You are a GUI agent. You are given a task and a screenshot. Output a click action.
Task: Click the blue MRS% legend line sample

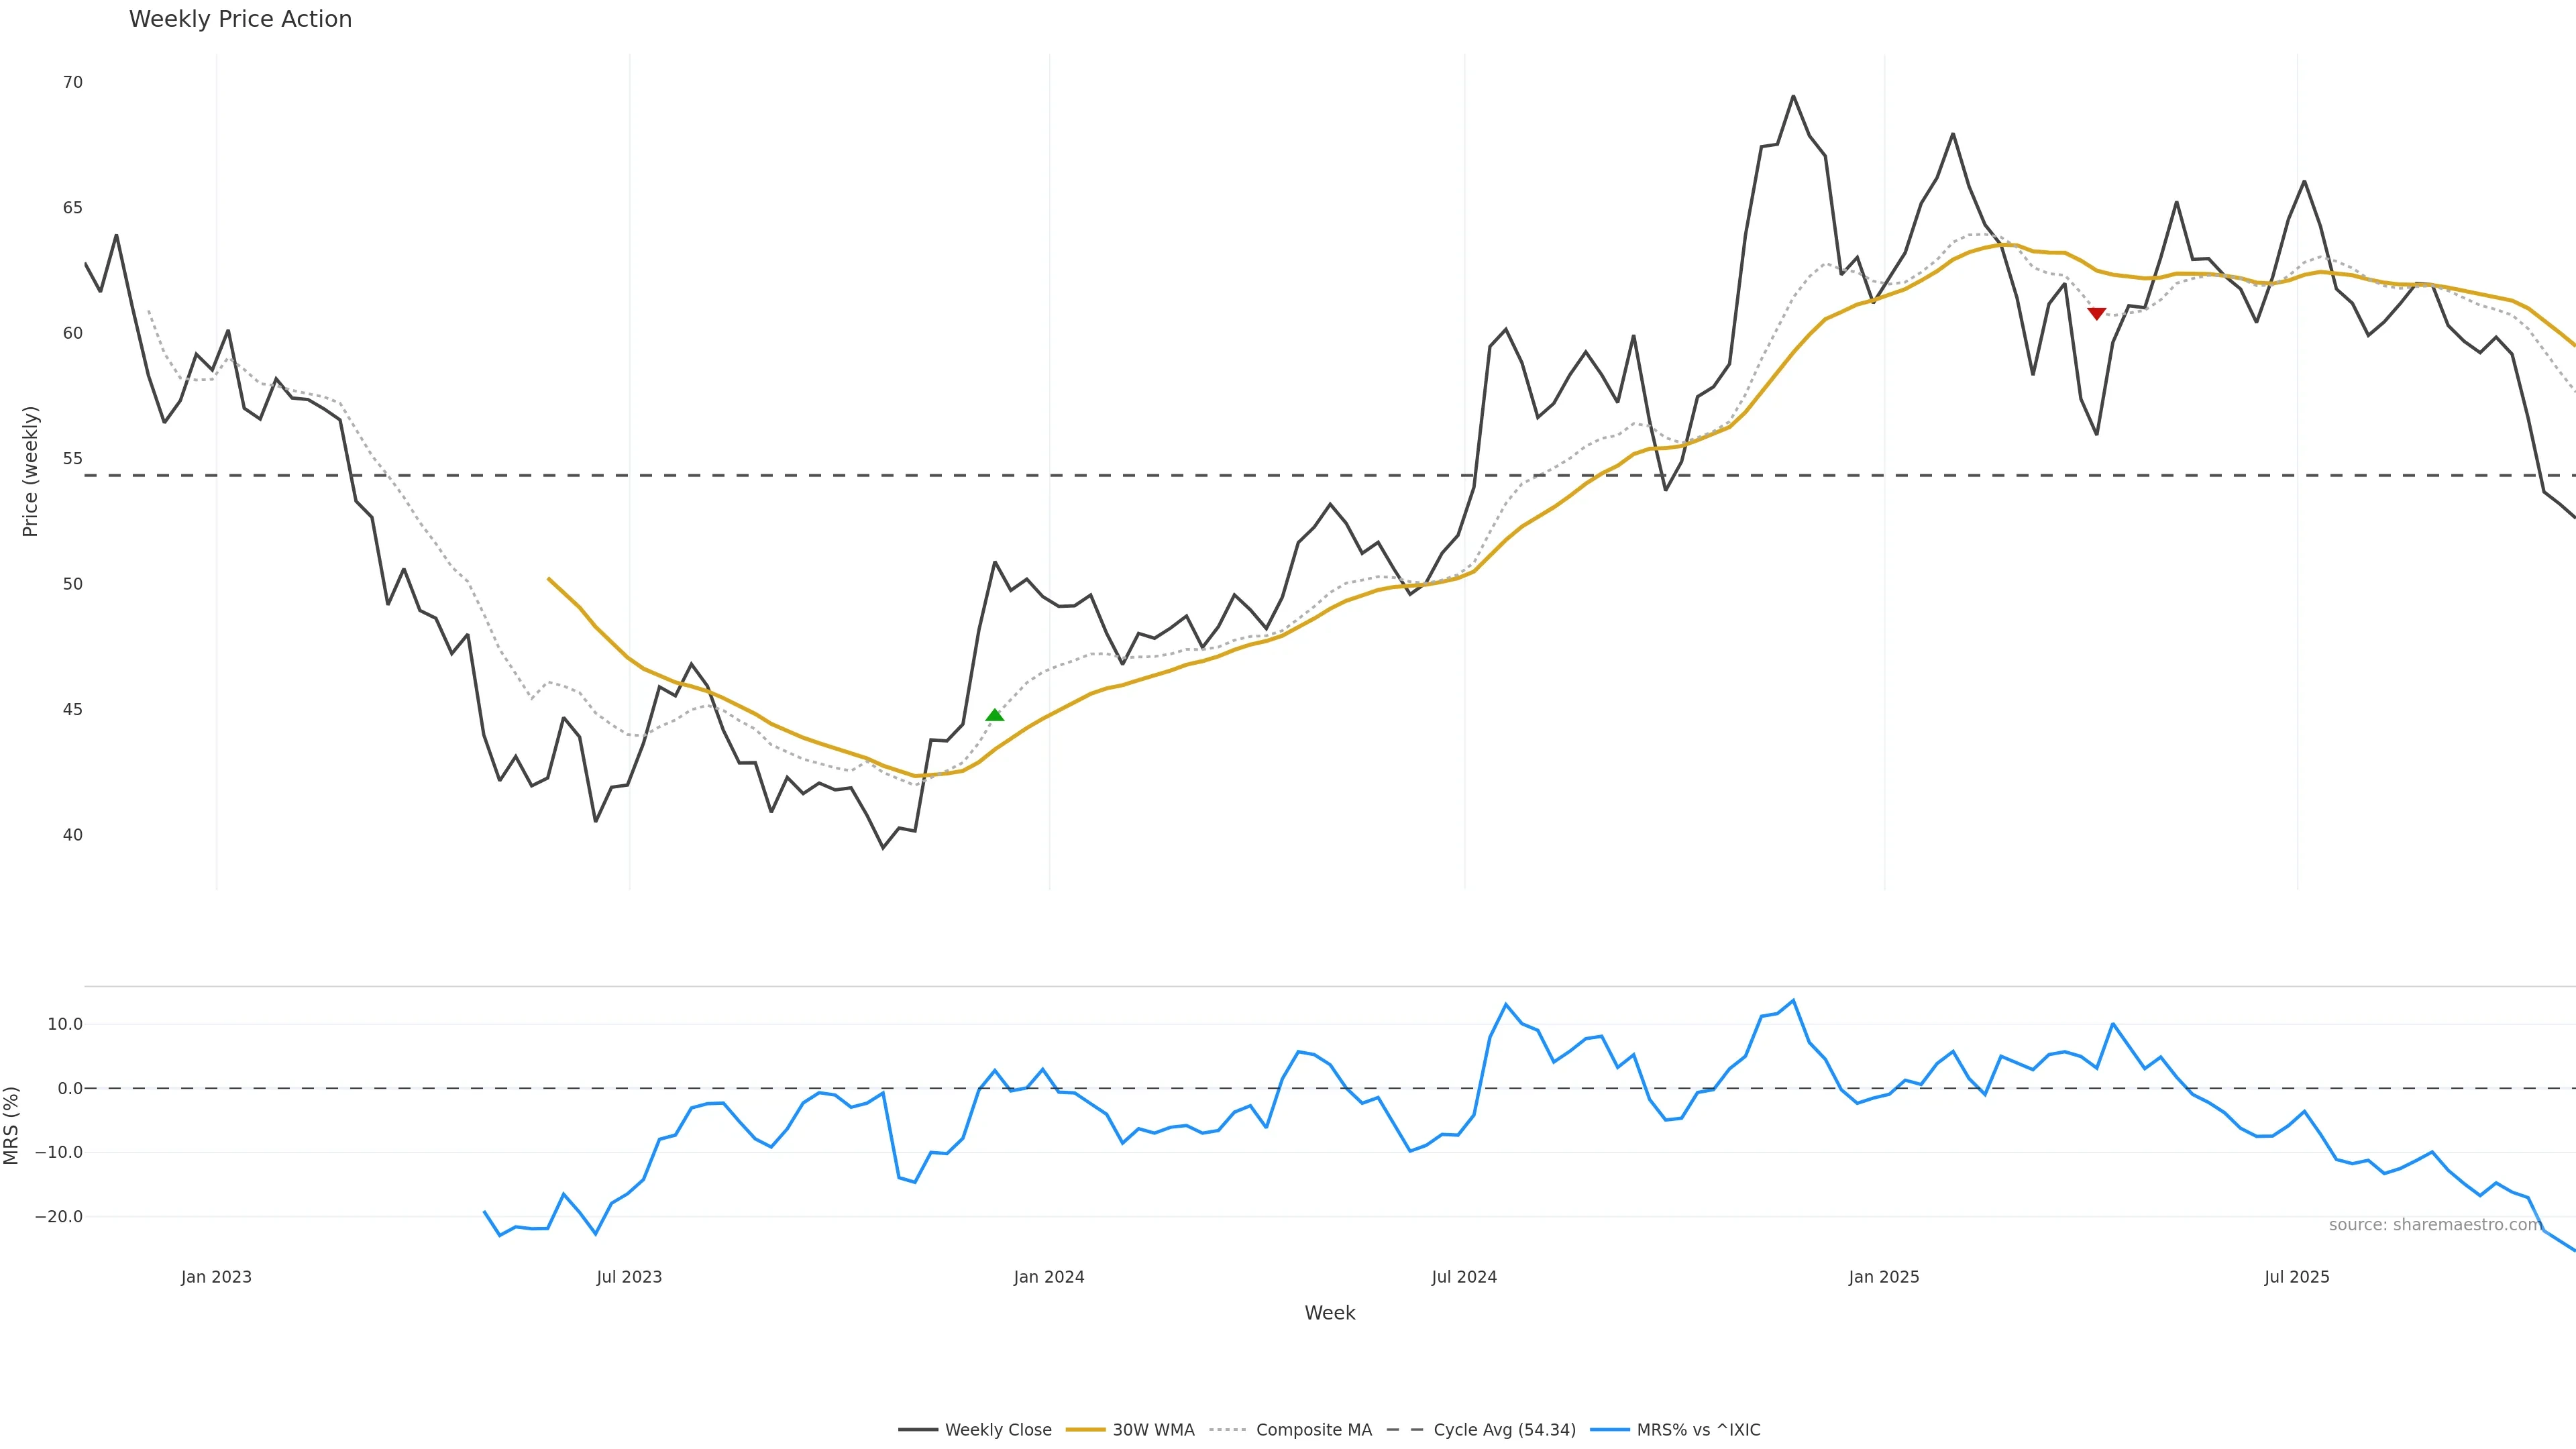pos(1609,1430)
